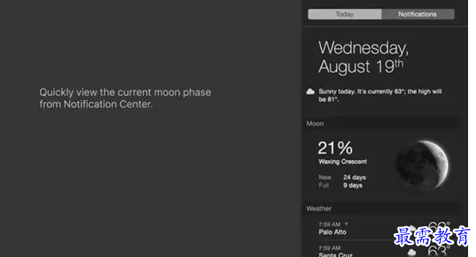
Task: Click the 21% illumination value
Action: [335, 148]
